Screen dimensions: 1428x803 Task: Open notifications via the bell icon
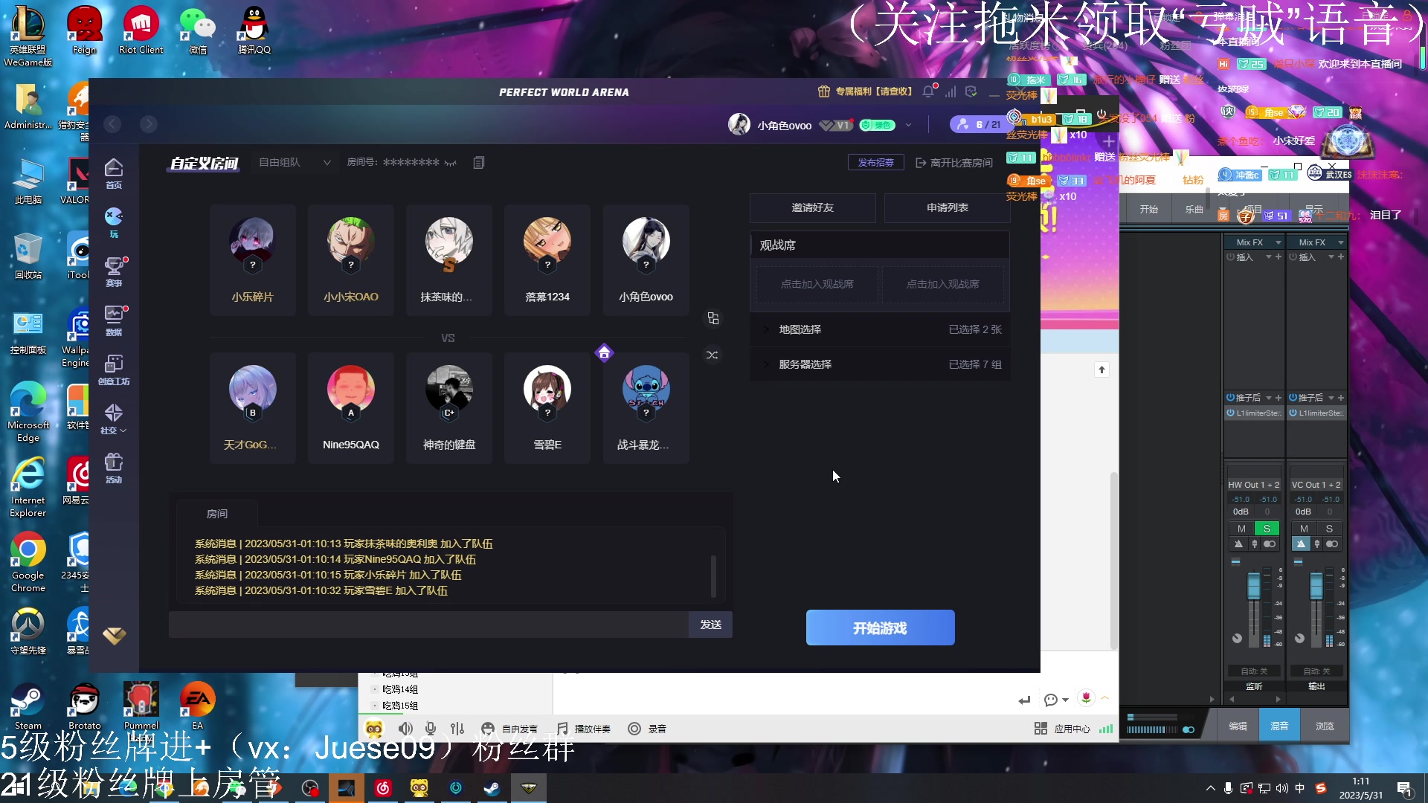tap(927, 91)
